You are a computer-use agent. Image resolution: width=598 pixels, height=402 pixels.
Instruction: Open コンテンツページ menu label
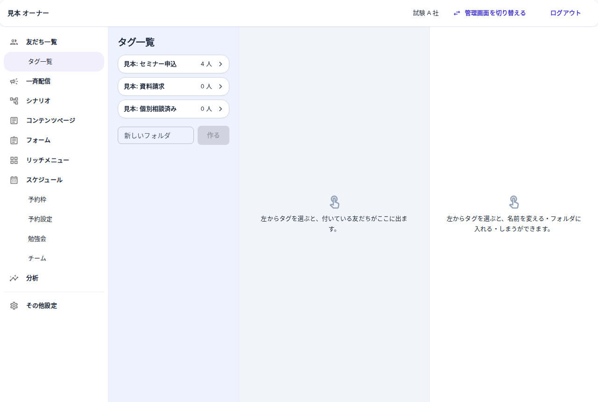[50, 121]
